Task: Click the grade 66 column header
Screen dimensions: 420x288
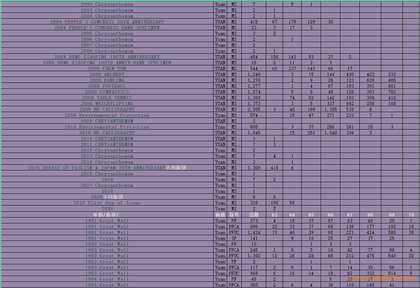Action: [x=330, y=215]
